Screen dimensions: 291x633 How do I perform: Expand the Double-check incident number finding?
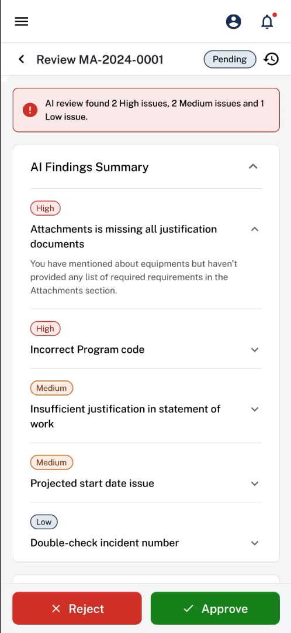point(254,543)
